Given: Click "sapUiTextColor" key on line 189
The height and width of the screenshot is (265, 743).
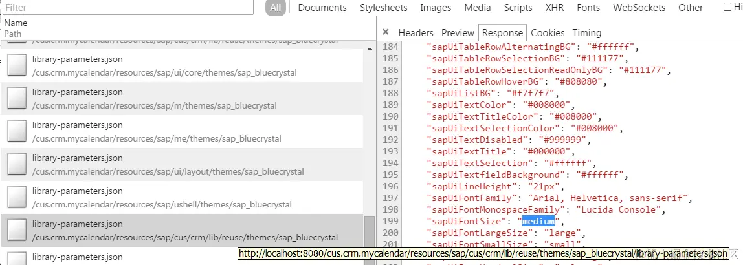Looking at the screenshot, I should pos(469,105).
